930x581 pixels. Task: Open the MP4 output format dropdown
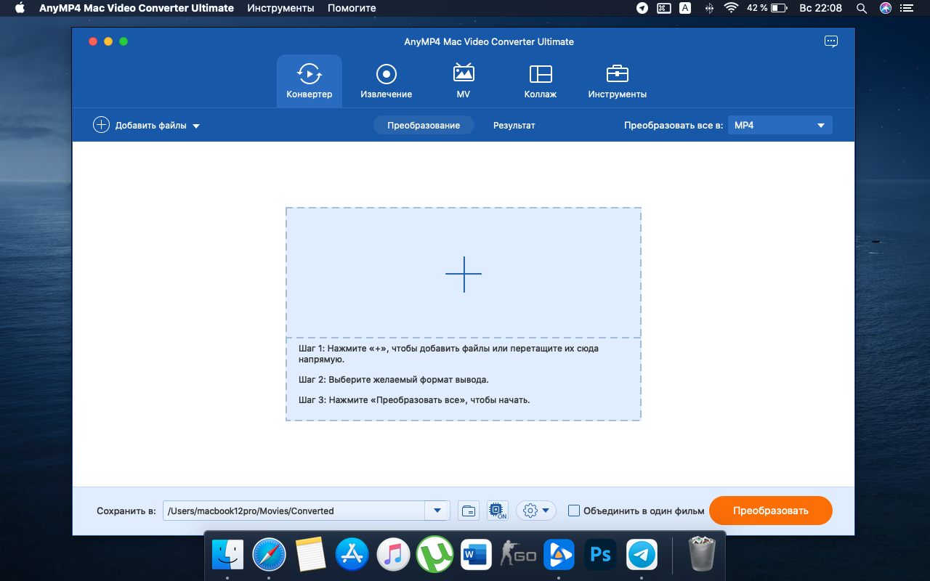click(x=780, y=125)
